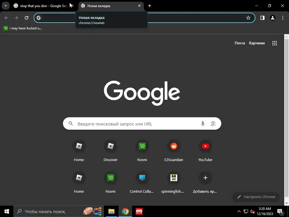Image resolution: width=289 pixels, height=217 pixels.
Task: Open the Chrome three-dot menu
Action: click(x=283, y=18)
